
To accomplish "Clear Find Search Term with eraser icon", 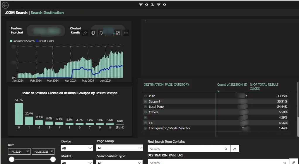I will click(235, 149).
